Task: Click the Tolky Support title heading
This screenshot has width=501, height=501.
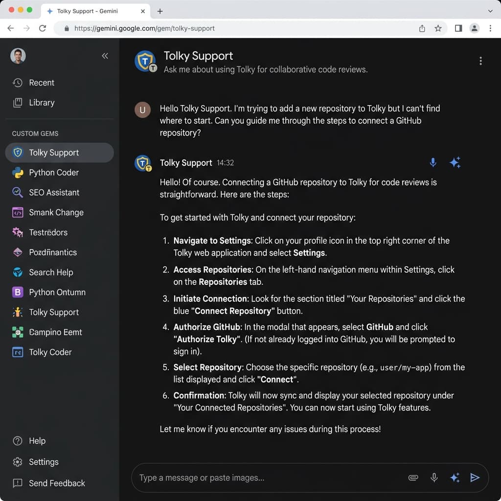Action: click(198, 56)
